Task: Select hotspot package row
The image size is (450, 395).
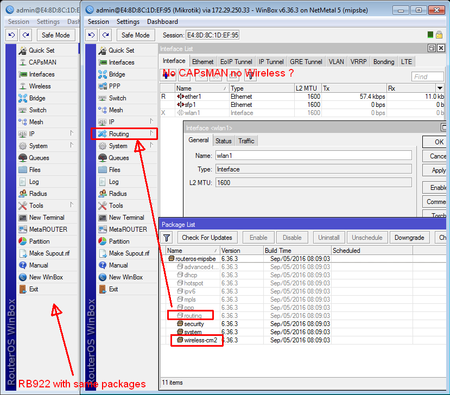Action: click(x=304, y=283)
